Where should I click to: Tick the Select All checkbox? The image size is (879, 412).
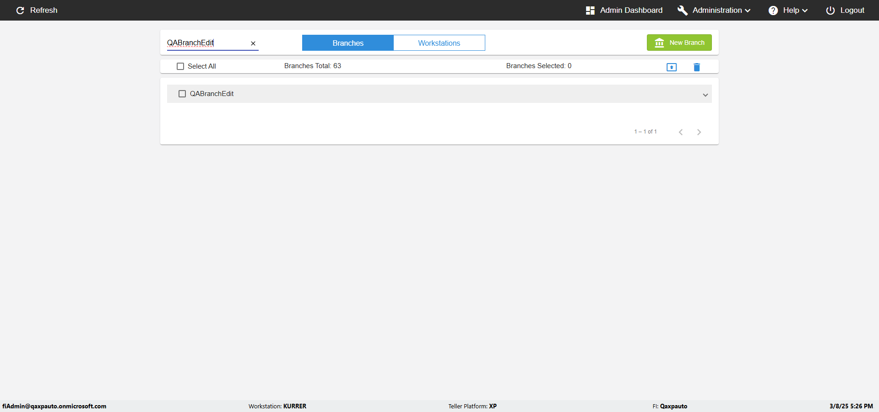pyautogui.click(x=180, y=66)
